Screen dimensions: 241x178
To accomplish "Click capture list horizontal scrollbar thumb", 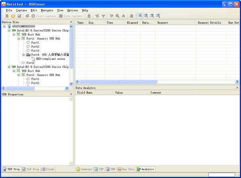I will [x=118, y=82].
